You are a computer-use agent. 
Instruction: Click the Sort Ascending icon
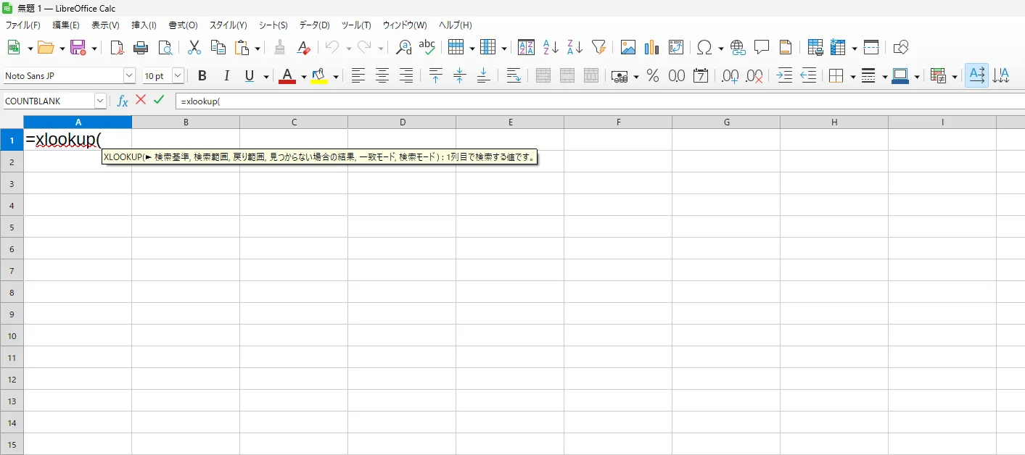(x=551, y=48)
